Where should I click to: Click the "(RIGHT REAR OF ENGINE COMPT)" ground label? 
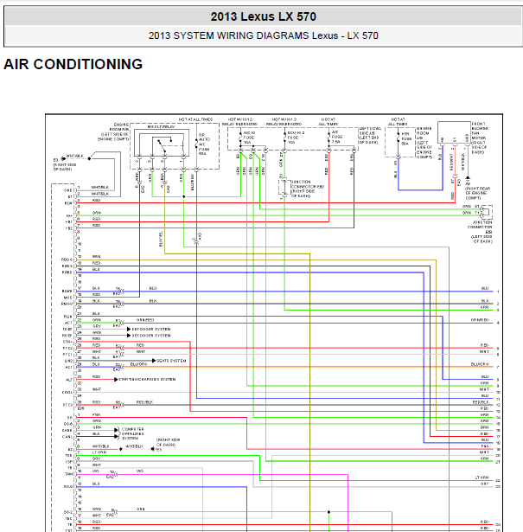(x=477, y=193)
